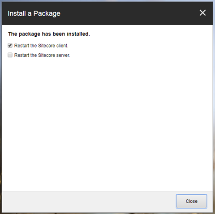Image resolution: width=215 pixels, height=214 pixels.
Task: Click the 'Install a Package' title text
Action: [34, 13]
